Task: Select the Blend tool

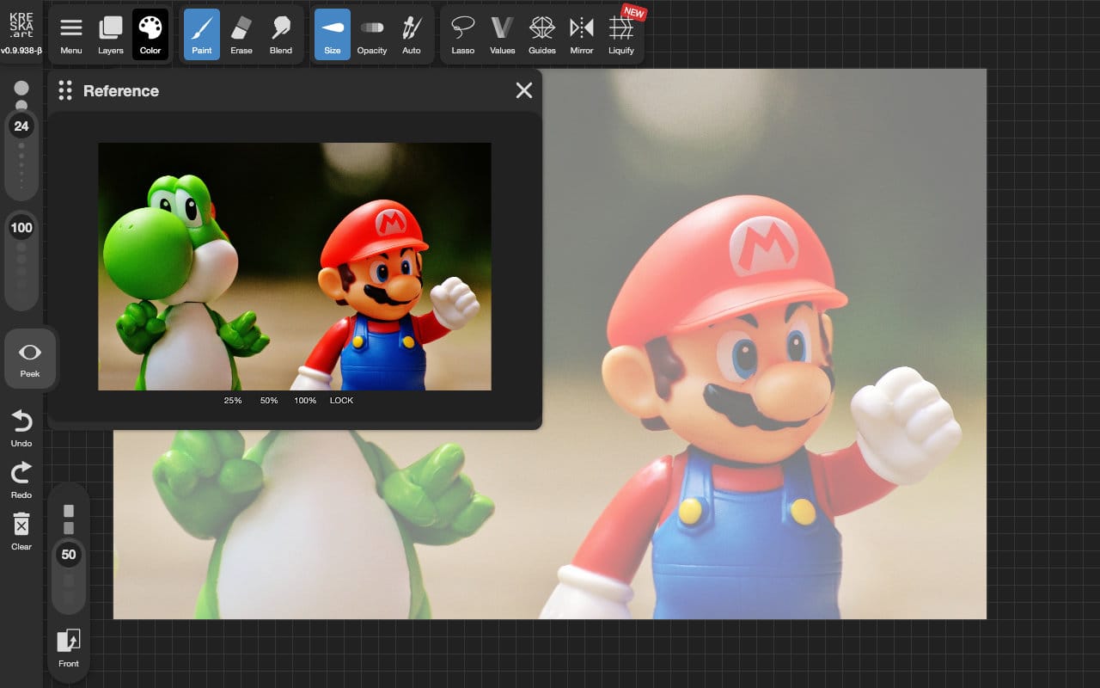Action: (x=281, y=34)
